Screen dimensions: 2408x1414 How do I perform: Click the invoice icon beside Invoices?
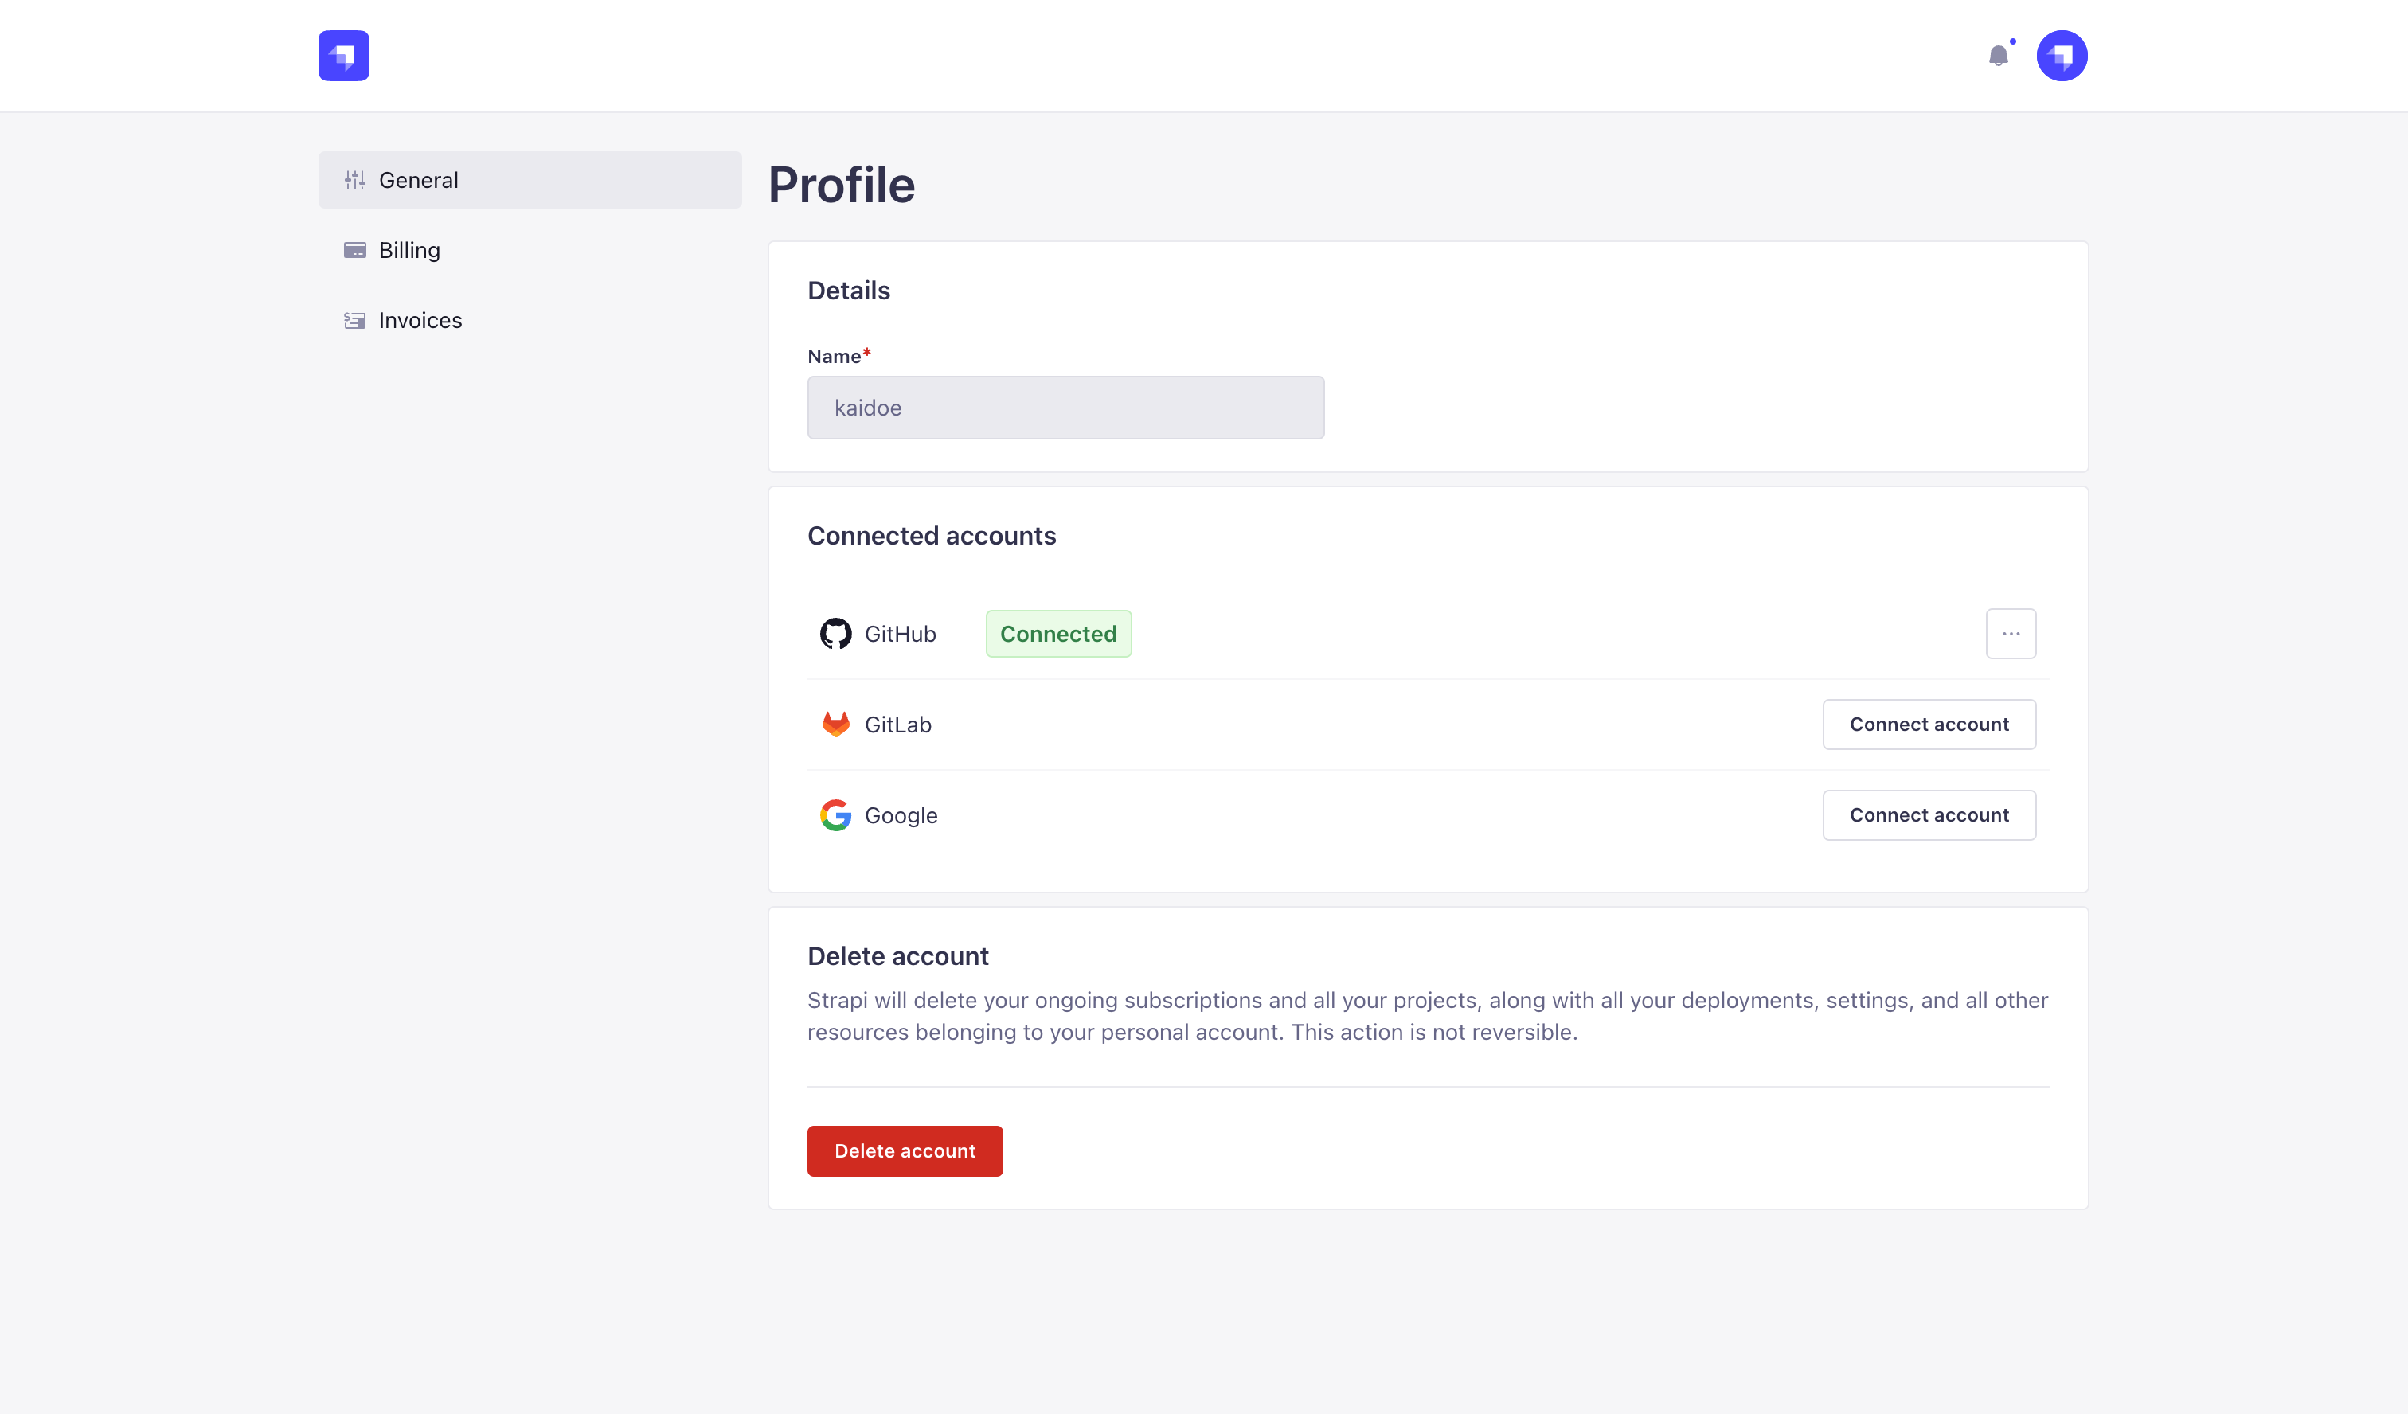pos(354,320)
